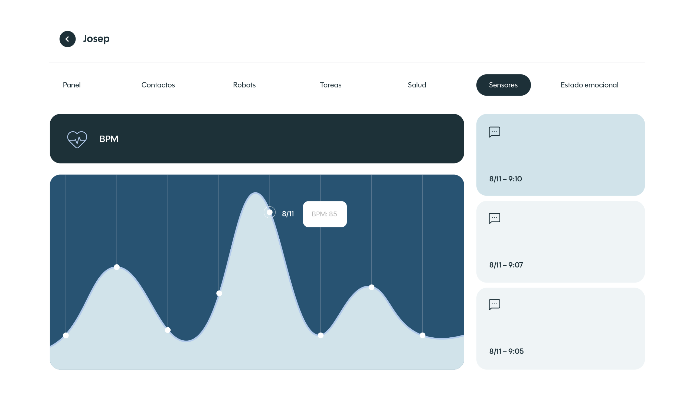Click the data point atop the first peak

117,267
